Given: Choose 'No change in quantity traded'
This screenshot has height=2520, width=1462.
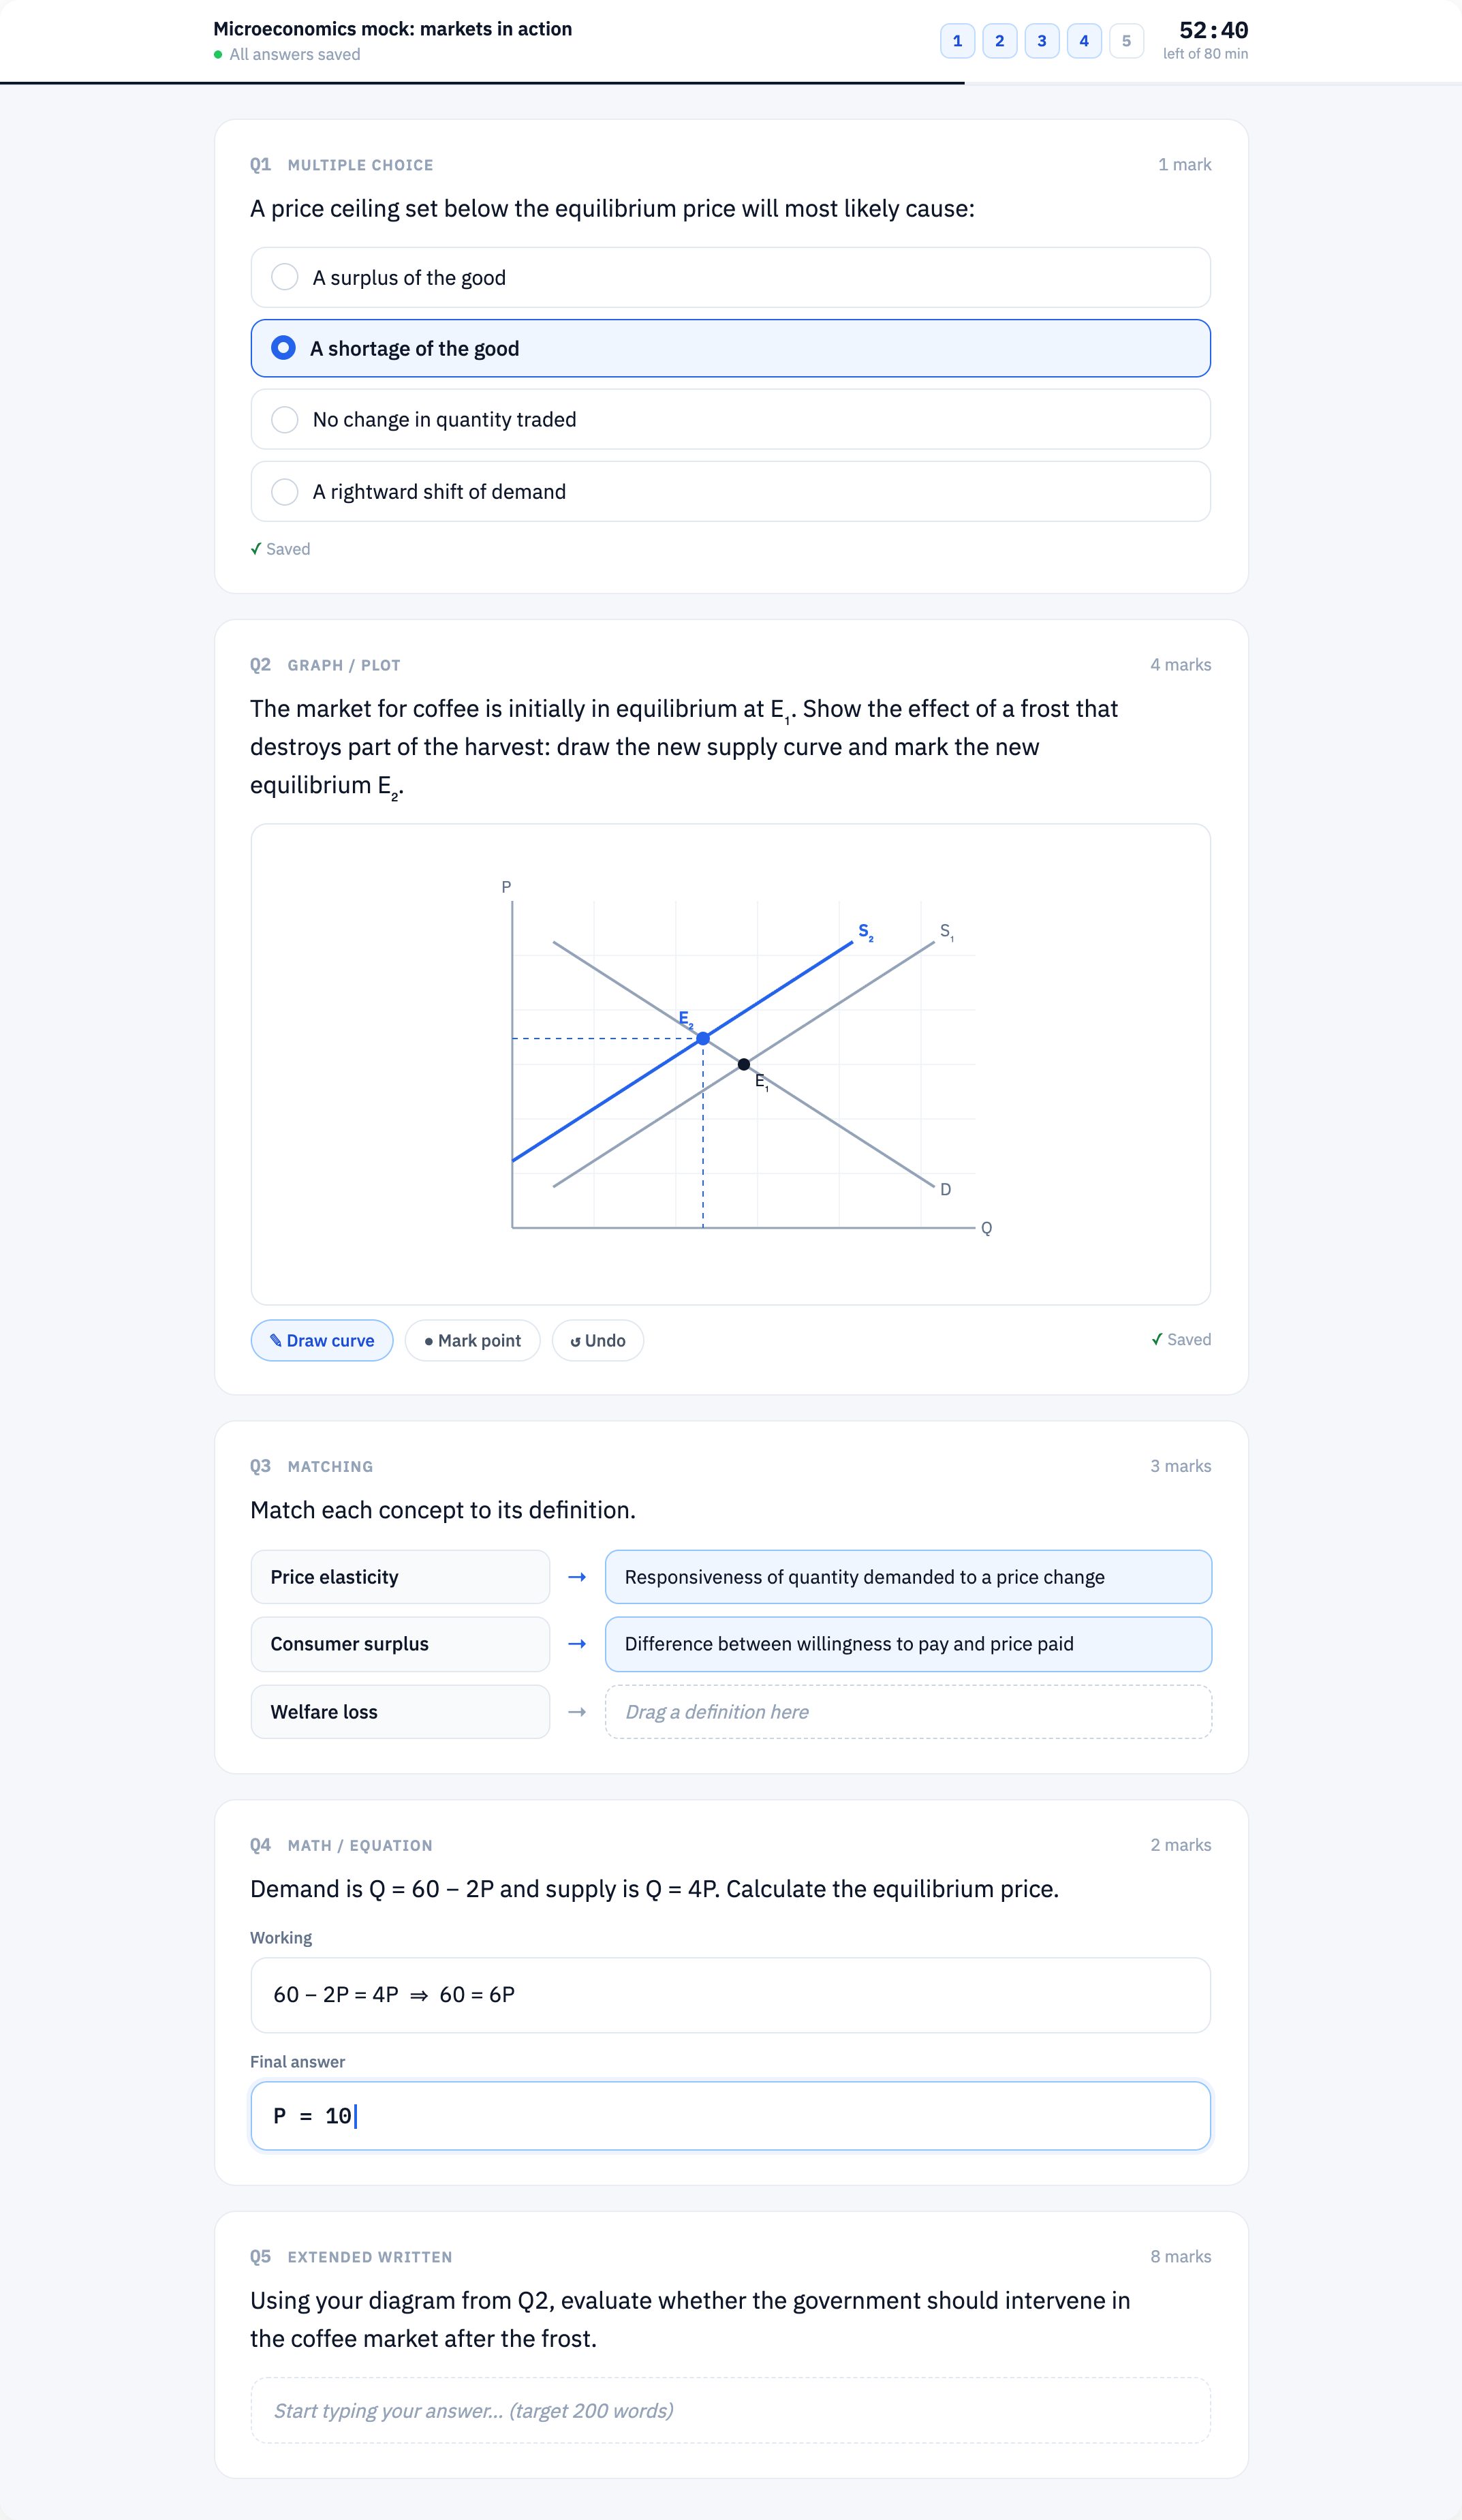Looking at the screenshot, I should [730, 419].
